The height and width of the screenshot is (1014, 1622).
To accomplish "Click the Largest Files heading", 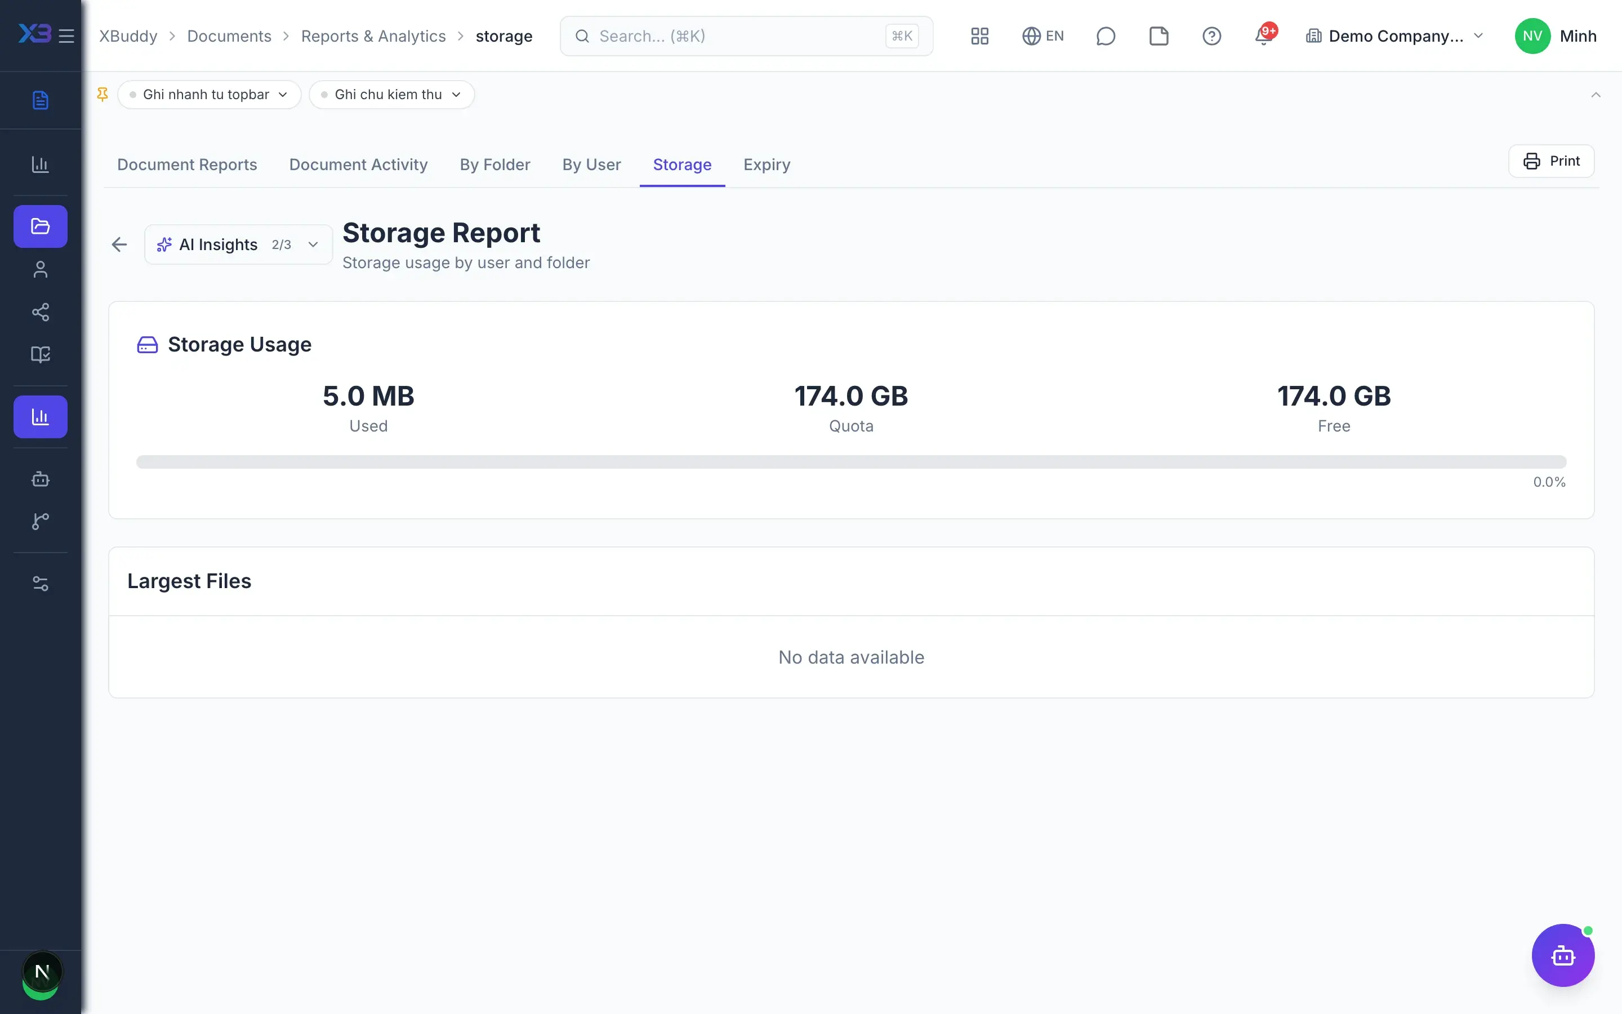I will pyautogui.click(x=189, y=581).
